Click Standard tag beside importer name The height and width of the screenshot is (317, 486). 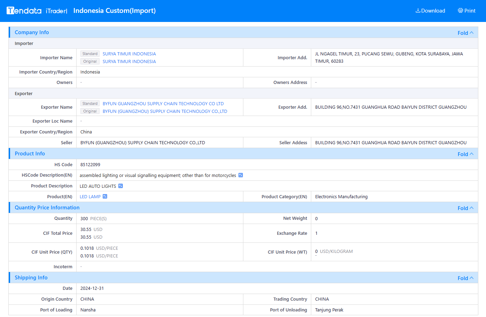pos(90,54)
